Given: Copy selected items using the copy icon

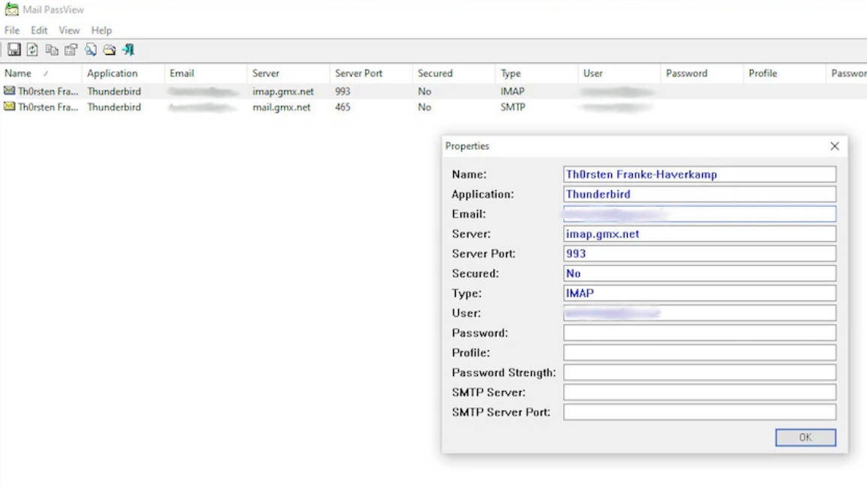Looking at the screenshot, I should [x=51, y=49].
